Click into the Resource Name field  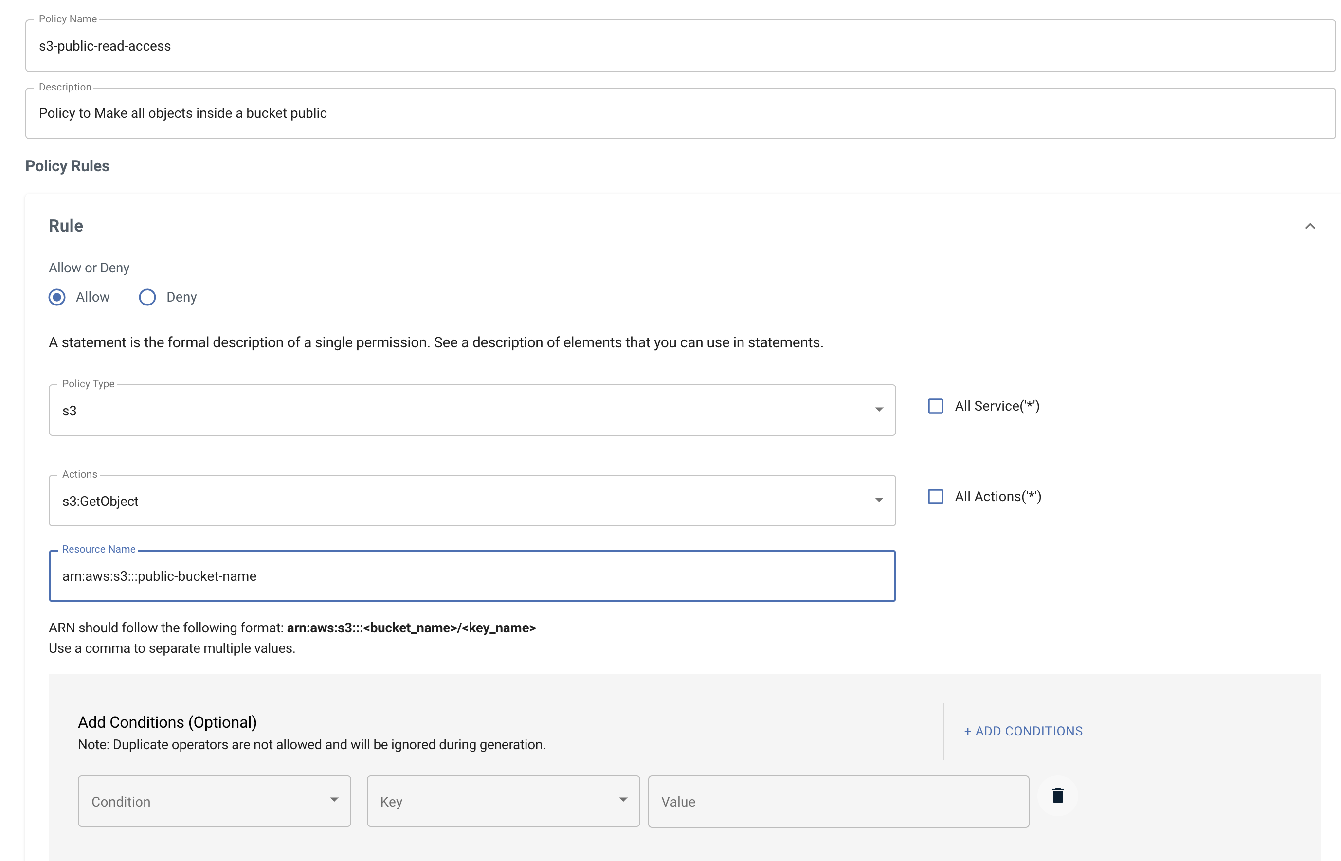tap(472, 576)
